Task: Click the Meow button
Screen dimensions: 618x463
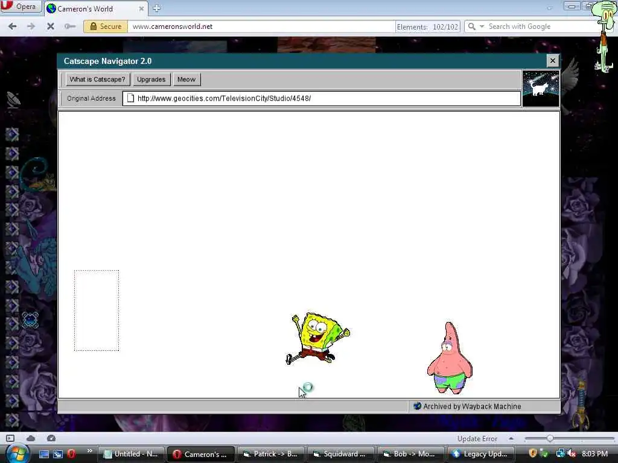Action: click(186, 80)
